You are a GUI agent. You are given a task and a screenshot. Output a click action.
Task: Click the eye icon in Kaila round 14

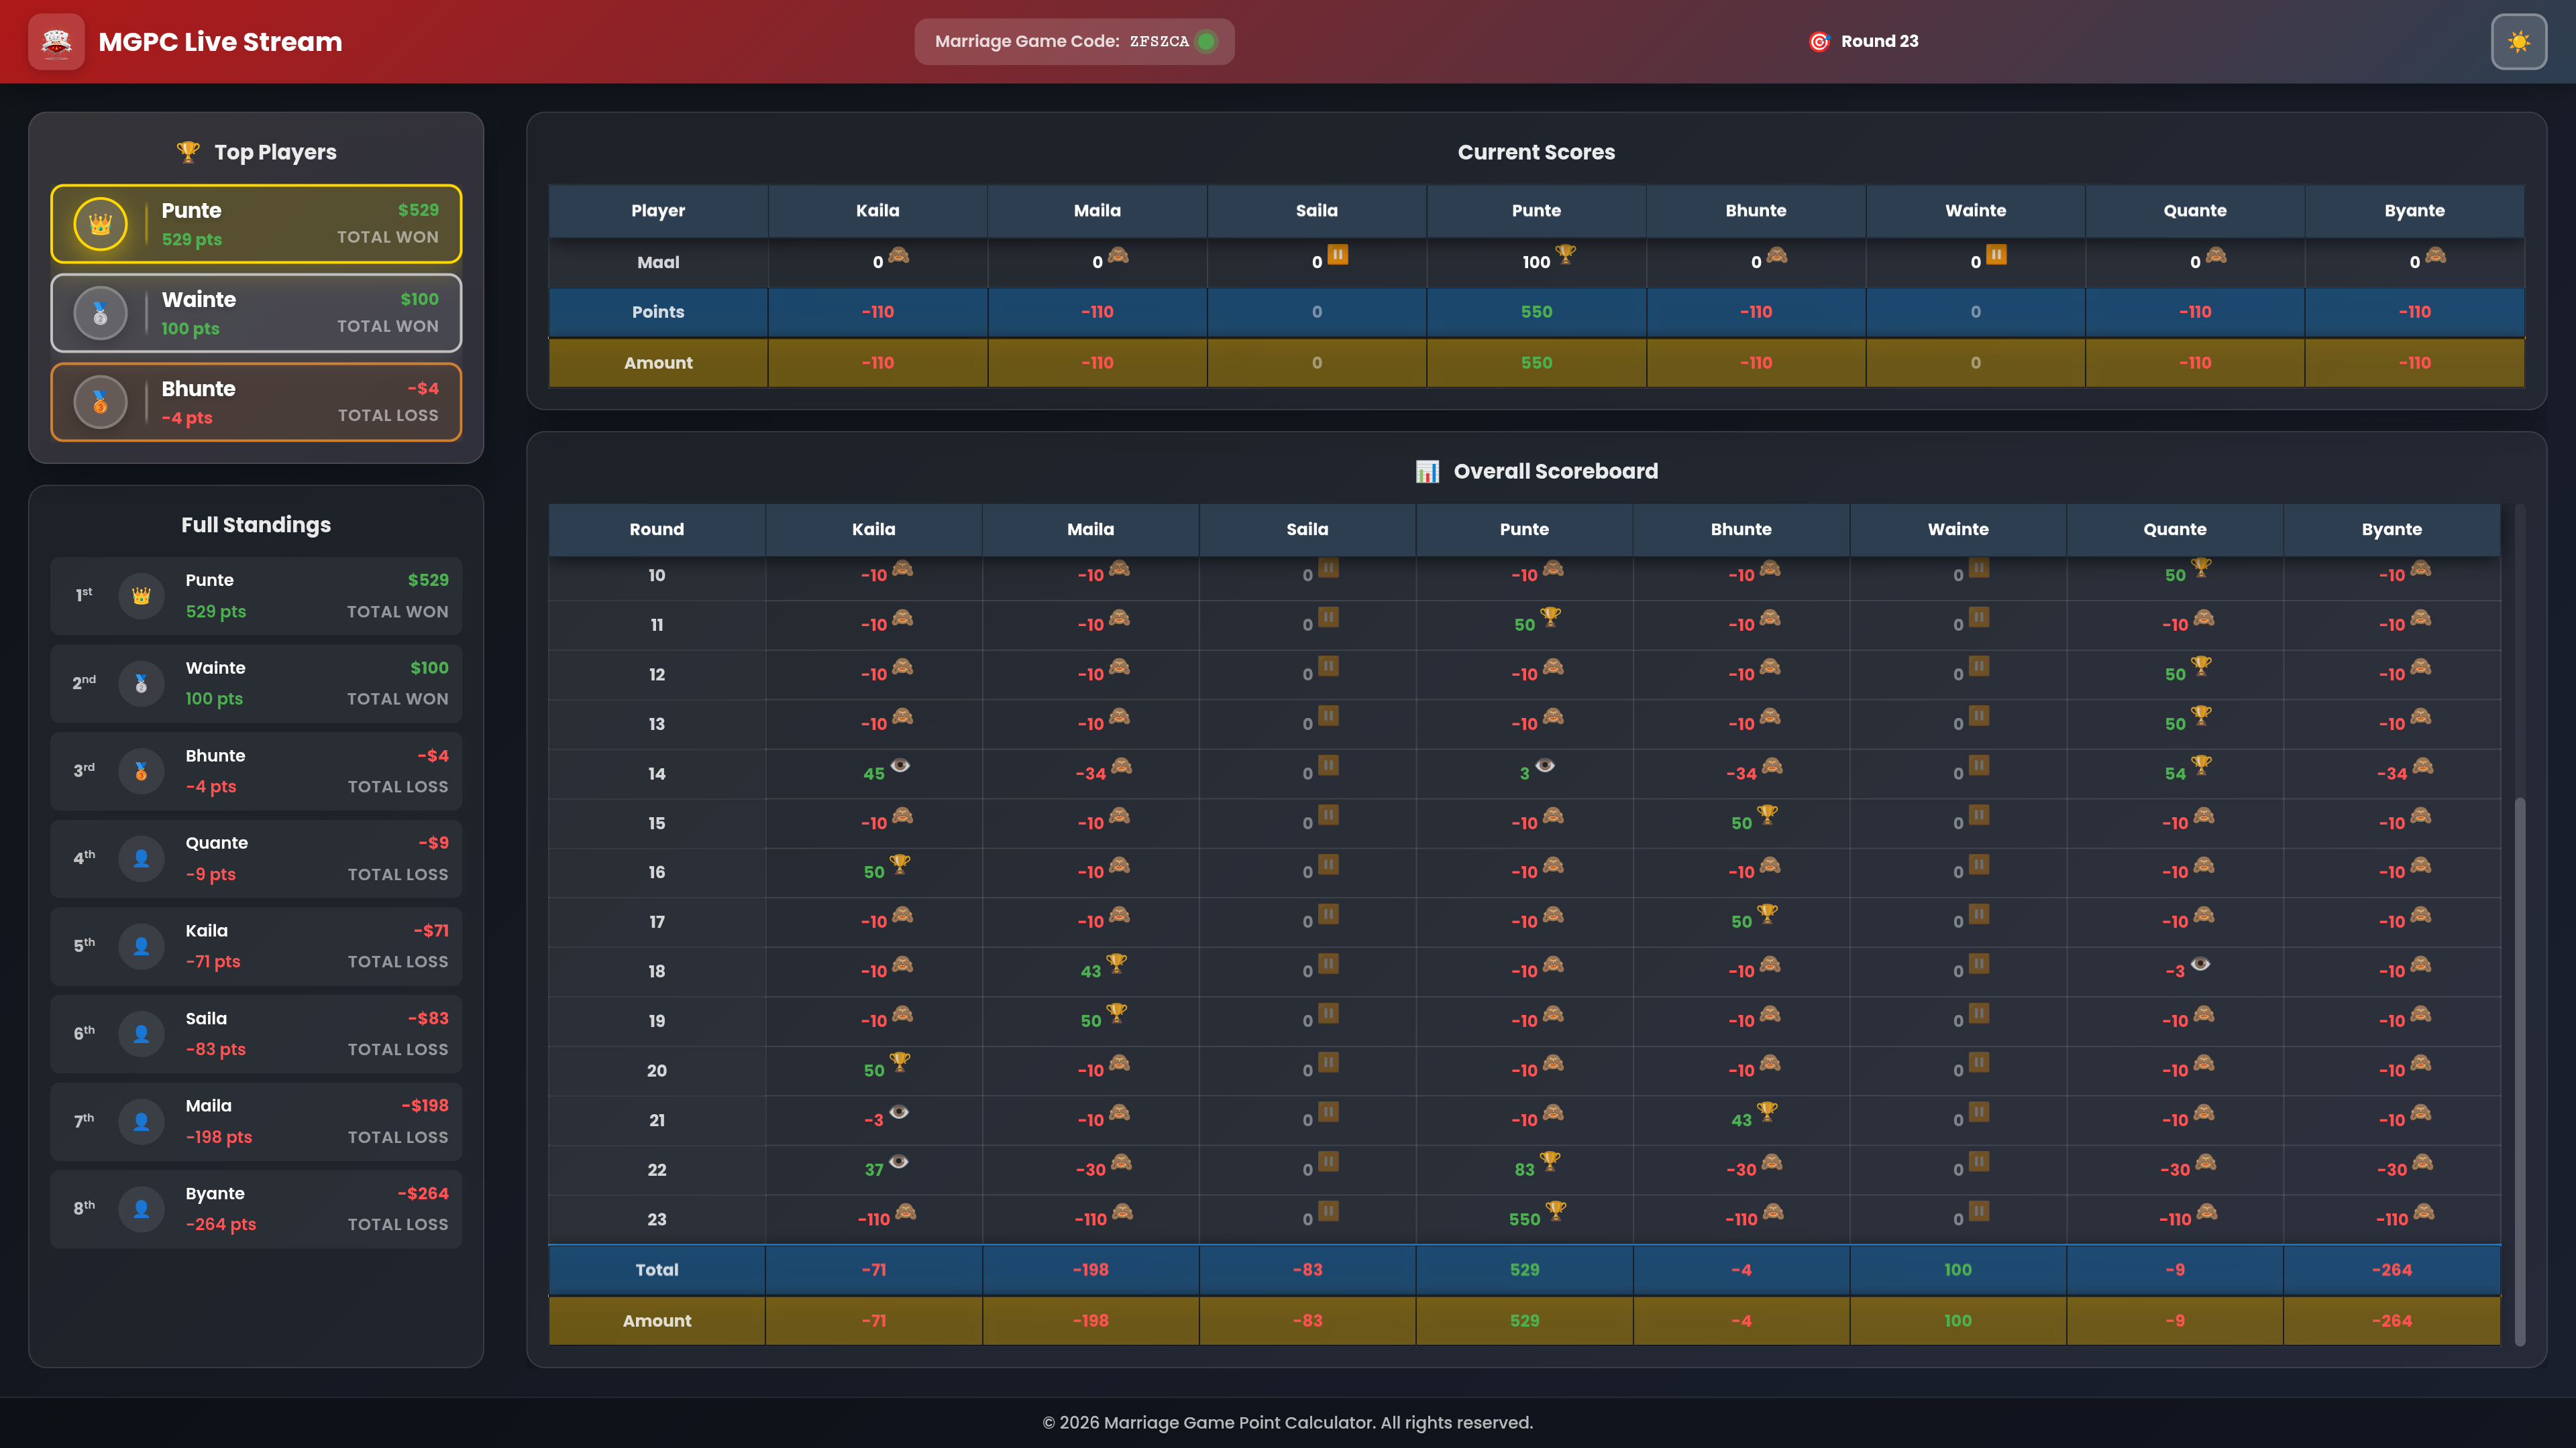(900, 766)
